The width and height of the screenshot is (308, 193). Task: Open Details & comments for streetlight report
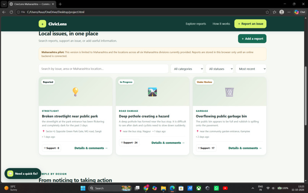pyautogui.click(x=91, y=148)
